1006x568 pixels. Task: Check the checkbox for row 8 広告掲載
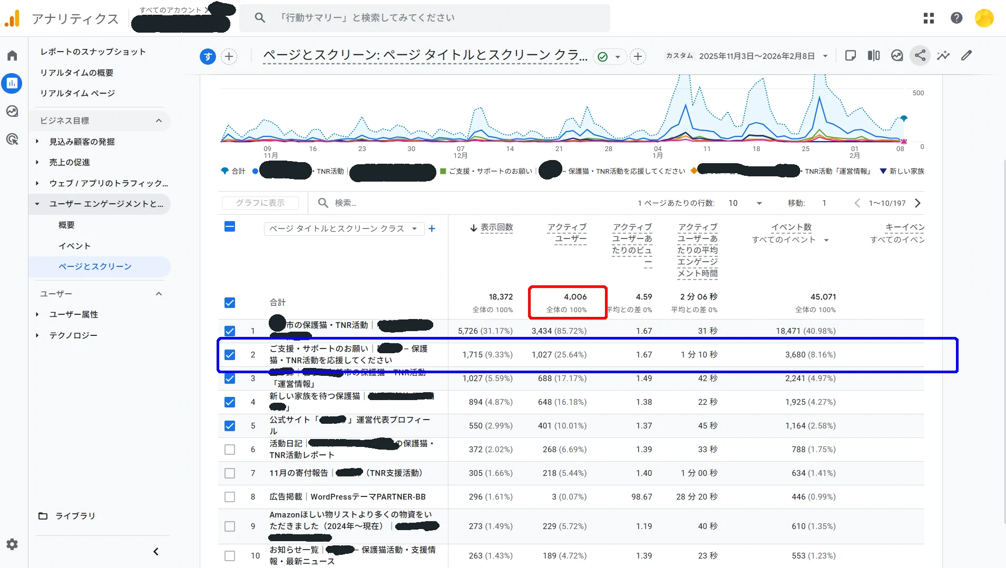coord(230,496)
